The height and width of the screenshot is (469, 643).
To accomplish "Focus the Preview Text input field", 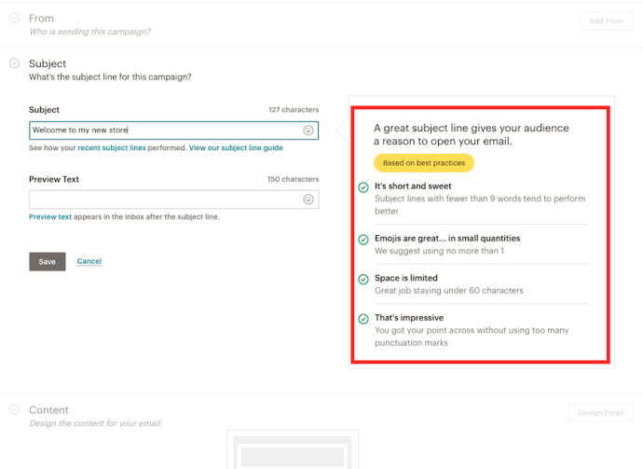I will point(163,200).
